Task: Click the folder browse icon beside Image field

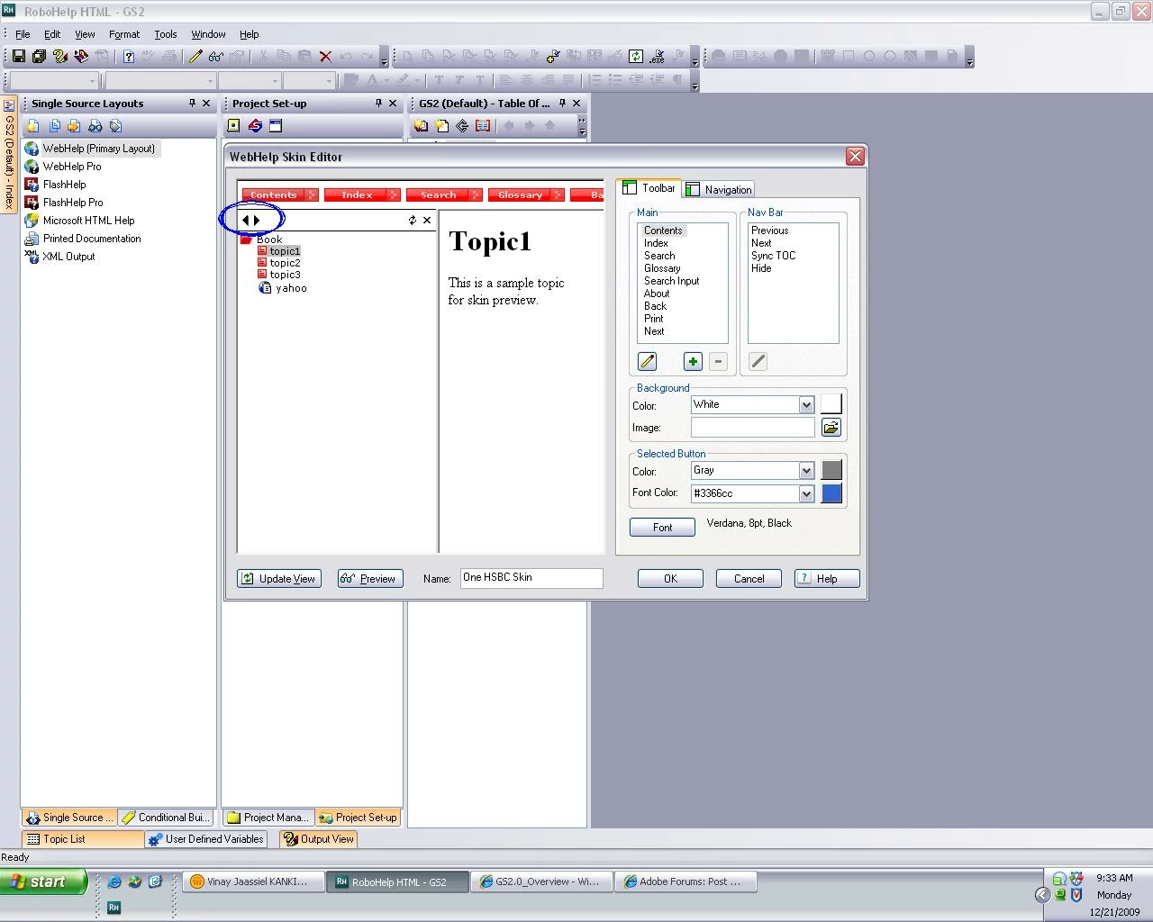Action: 831,428
